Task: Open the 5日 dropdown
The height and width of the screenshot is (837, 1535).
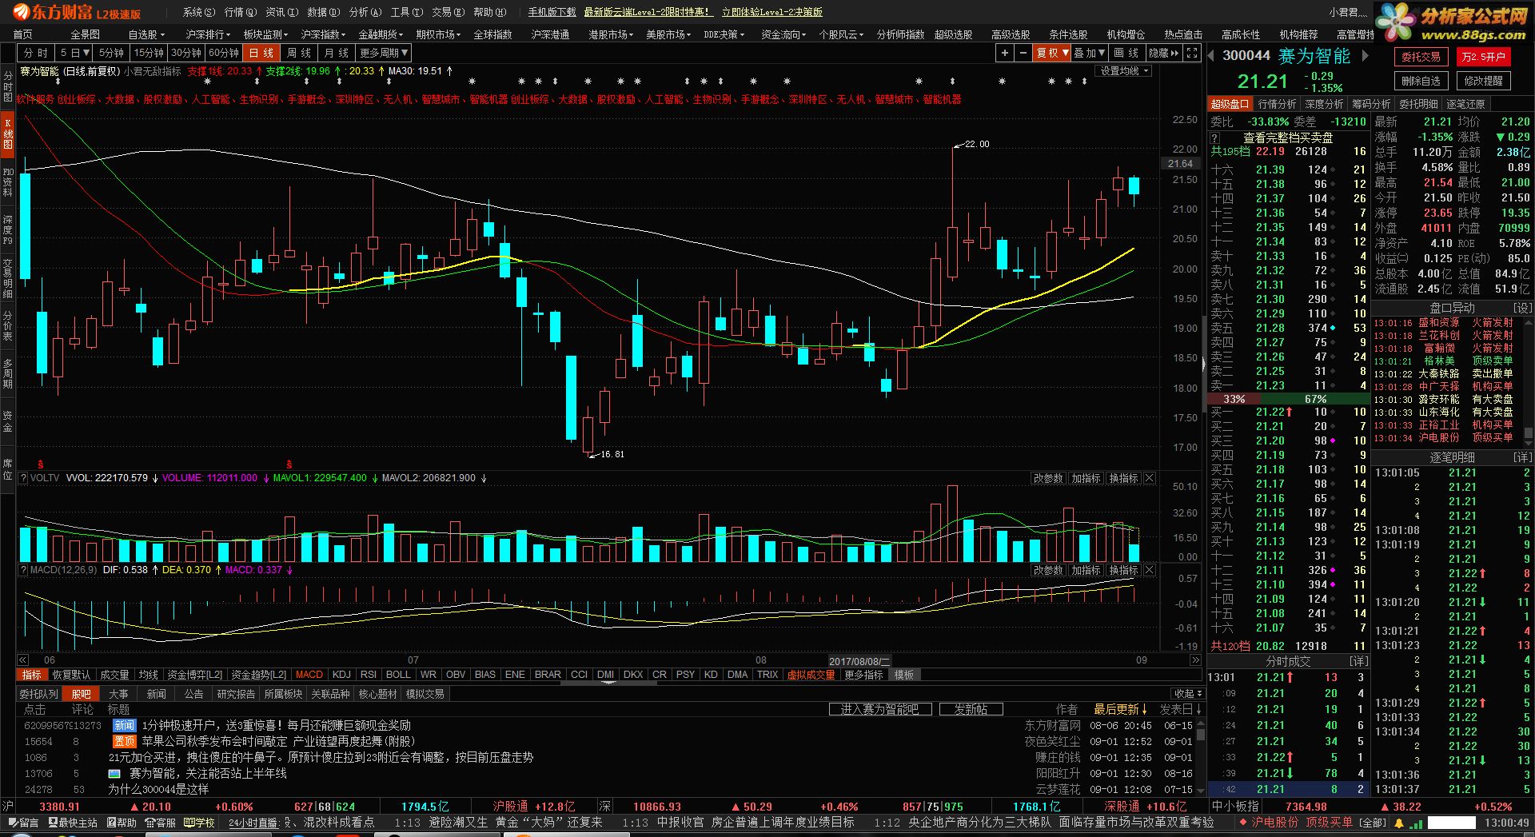Action: (x=74, y=53)
